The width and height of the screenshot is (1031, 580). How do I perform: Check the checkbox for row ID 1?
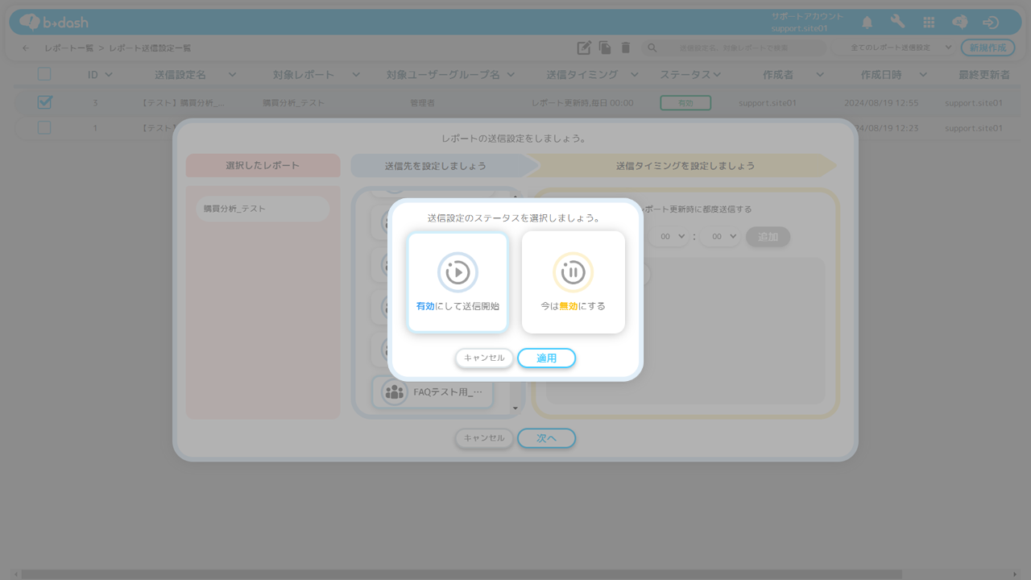tap(44, 127)
